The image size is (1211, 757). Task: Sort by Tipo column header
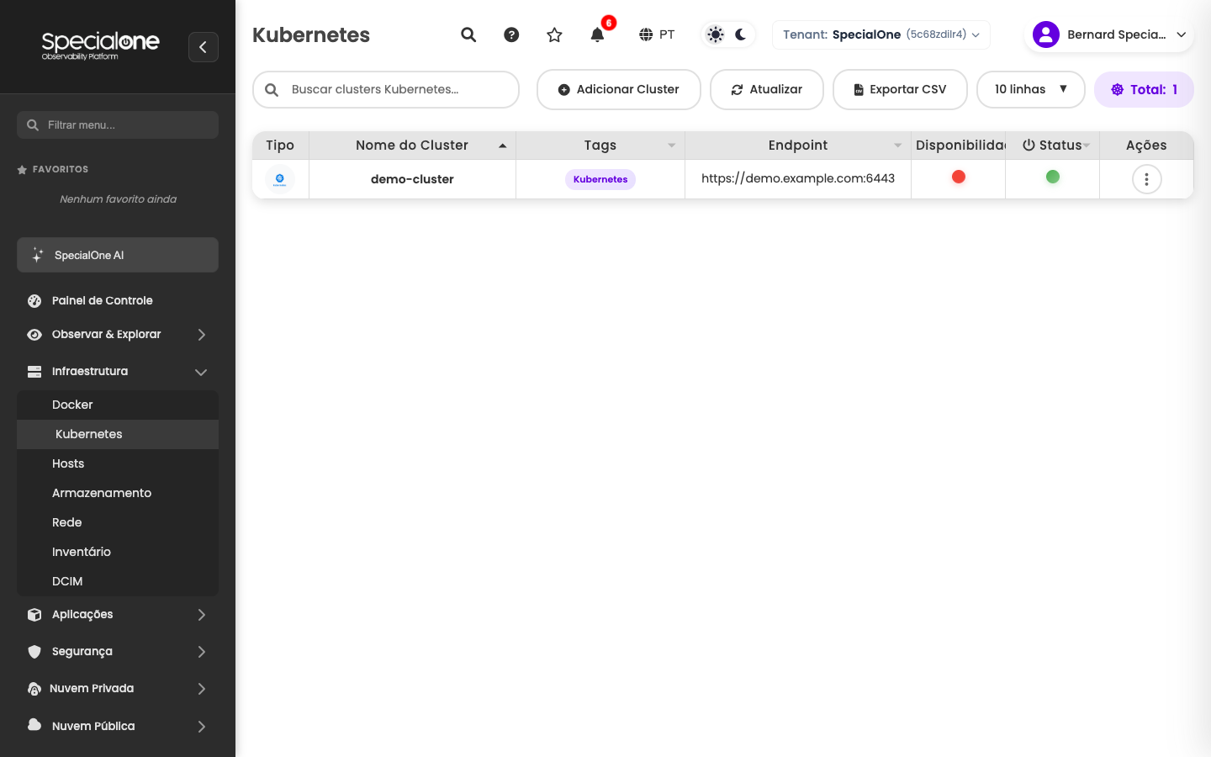point(280,146)
